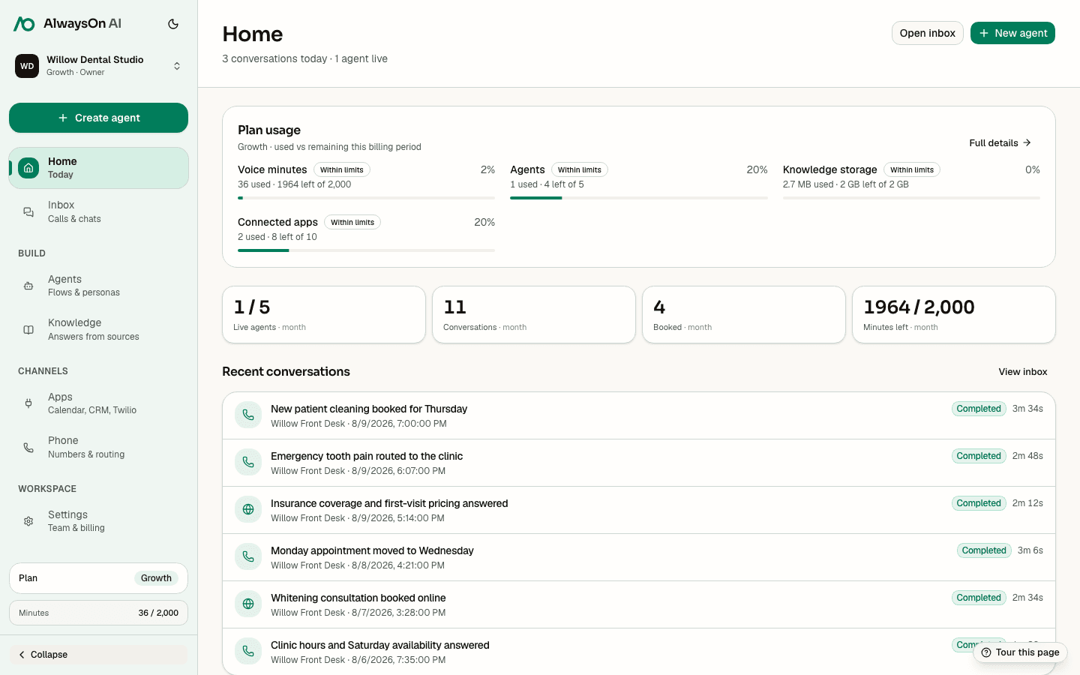Go to Inbox Calls & chats
1080x675 pixels.
[98, 211]
